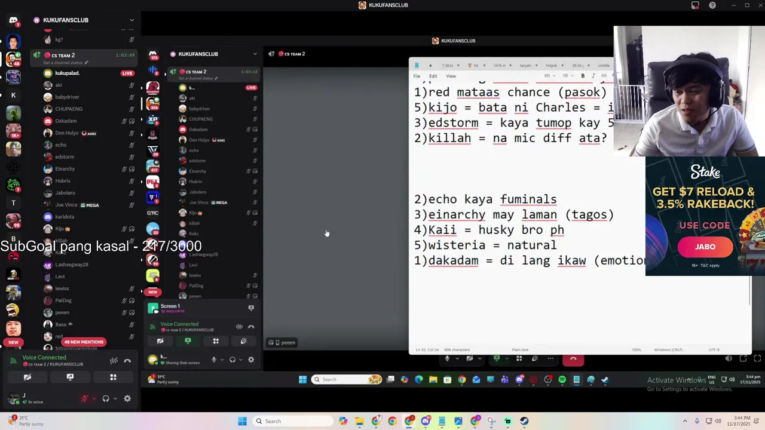Jump to 48 NEW MENTIONS
Image resolution: width=765 pixels, height=430 pixels.
[84, 342]
